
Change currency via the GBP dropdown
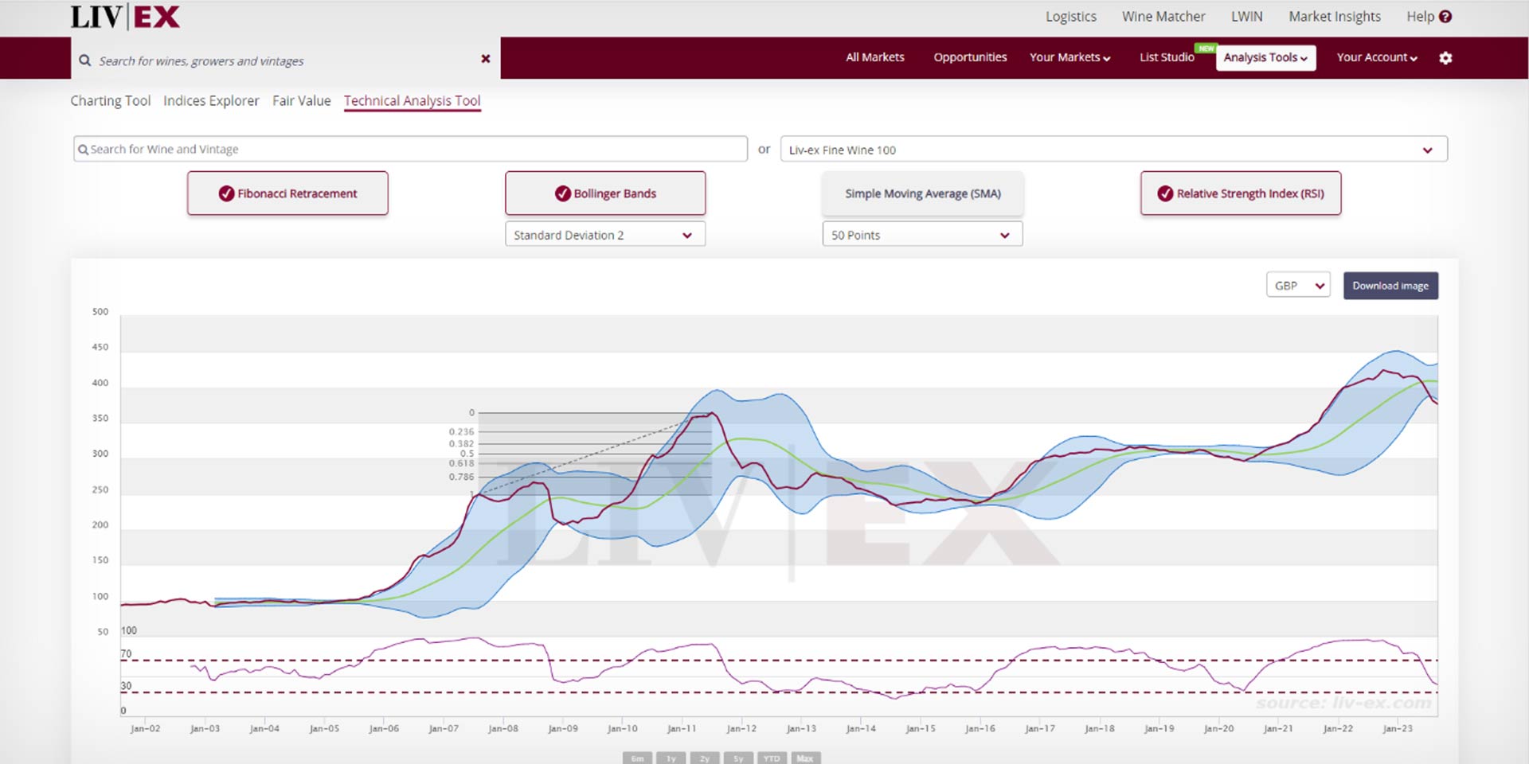1298,286
